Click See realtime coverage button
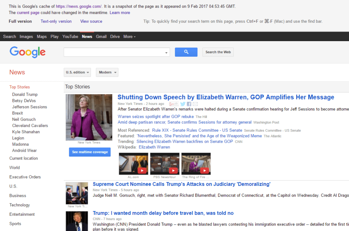The width and height of the screenshot is (349, 231). pyautogui.click(x=90, y=152)
